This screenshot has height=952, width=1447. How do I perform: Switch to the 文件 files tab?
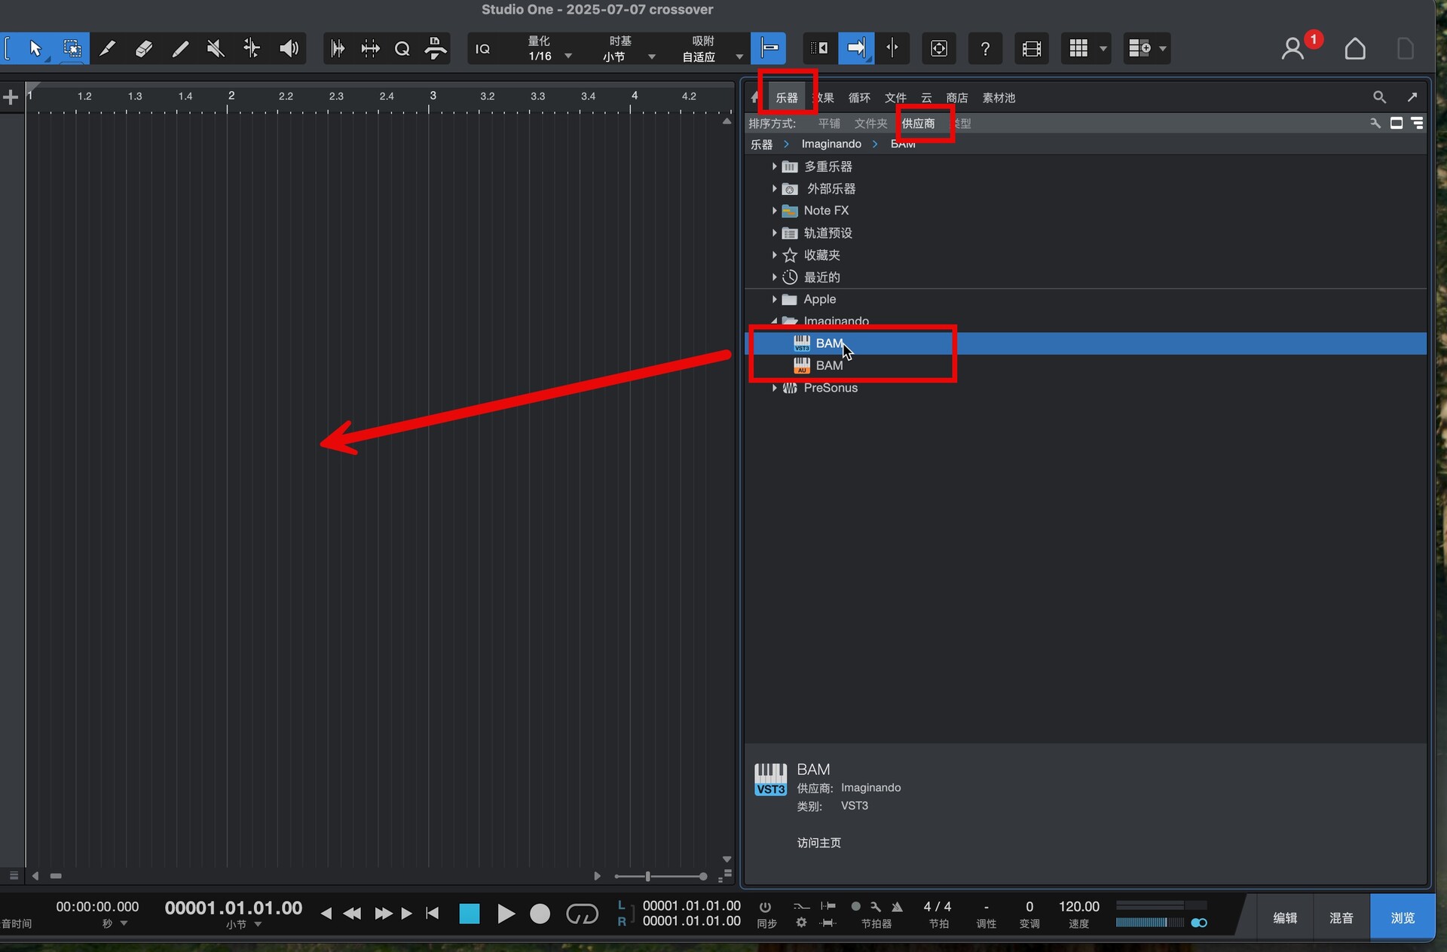(x=895, y=98)
